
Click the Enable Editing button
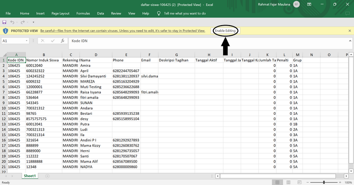[x=225, y=30]
